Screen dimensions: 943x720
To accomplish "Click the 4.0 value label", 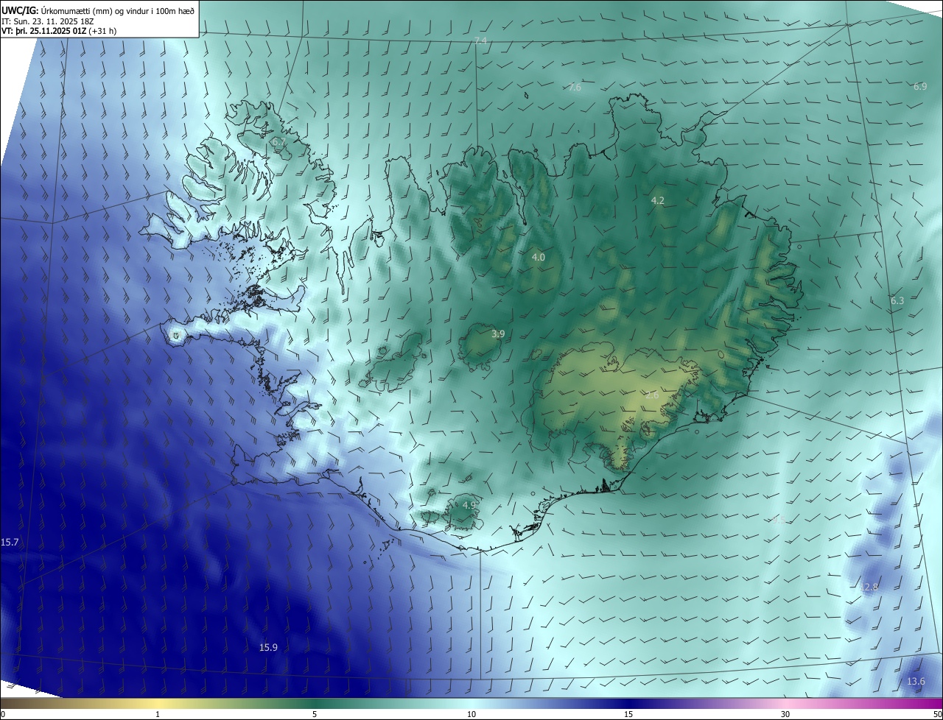I will pyautogui.click(x=538, y=257).
